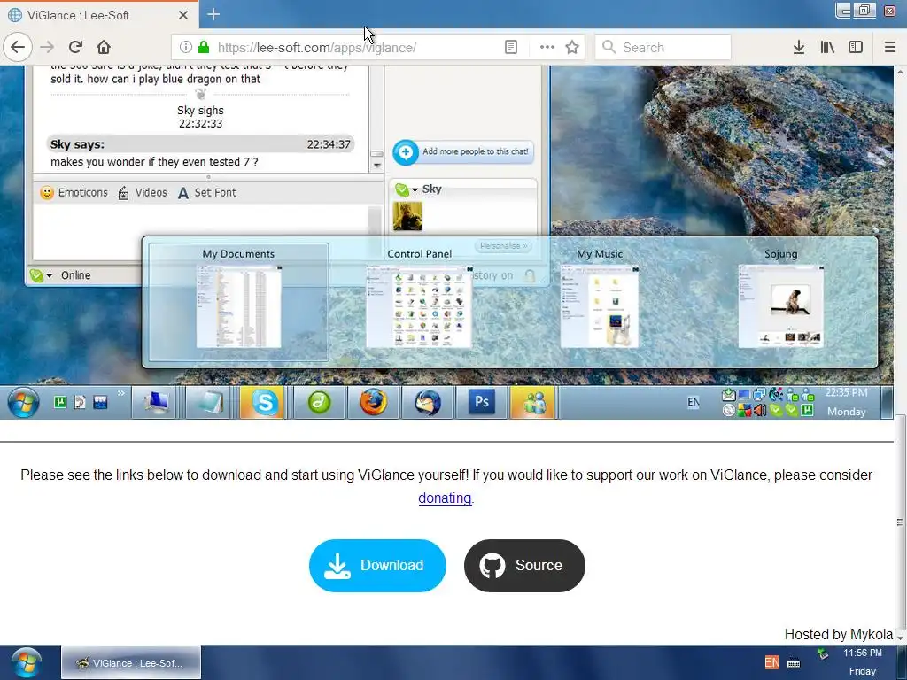Click Add more people to this chat
Screen dimensions: 907x680
coord(462,152)
